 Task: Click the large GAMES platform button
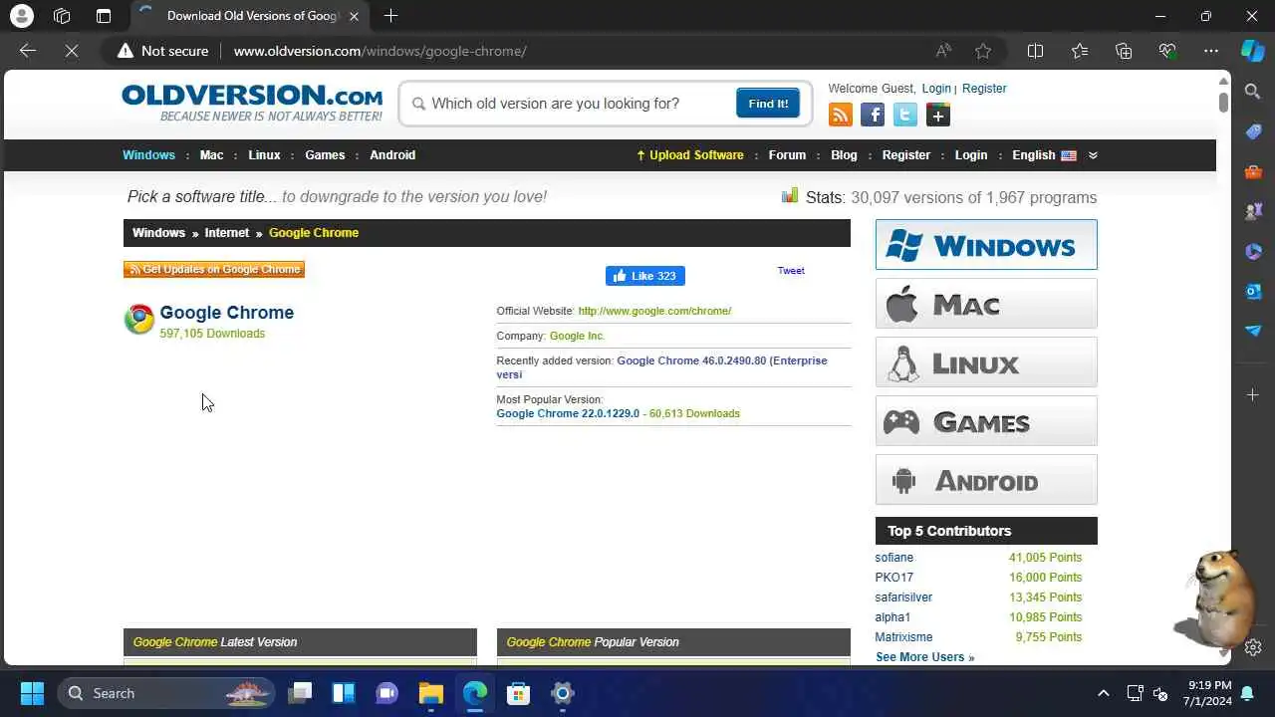(x=986, y=421)
